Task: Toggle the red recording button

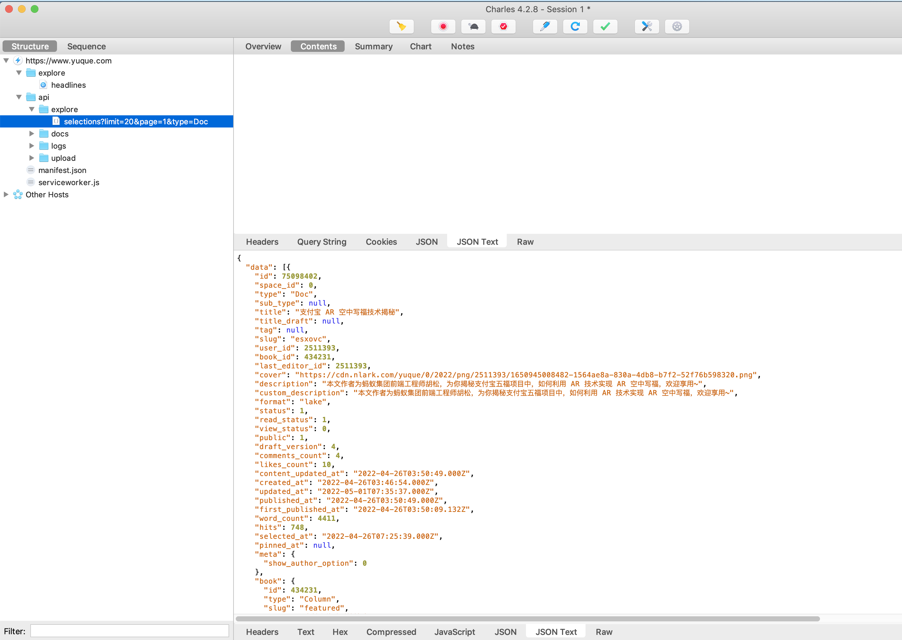Action: click(443, 26)
